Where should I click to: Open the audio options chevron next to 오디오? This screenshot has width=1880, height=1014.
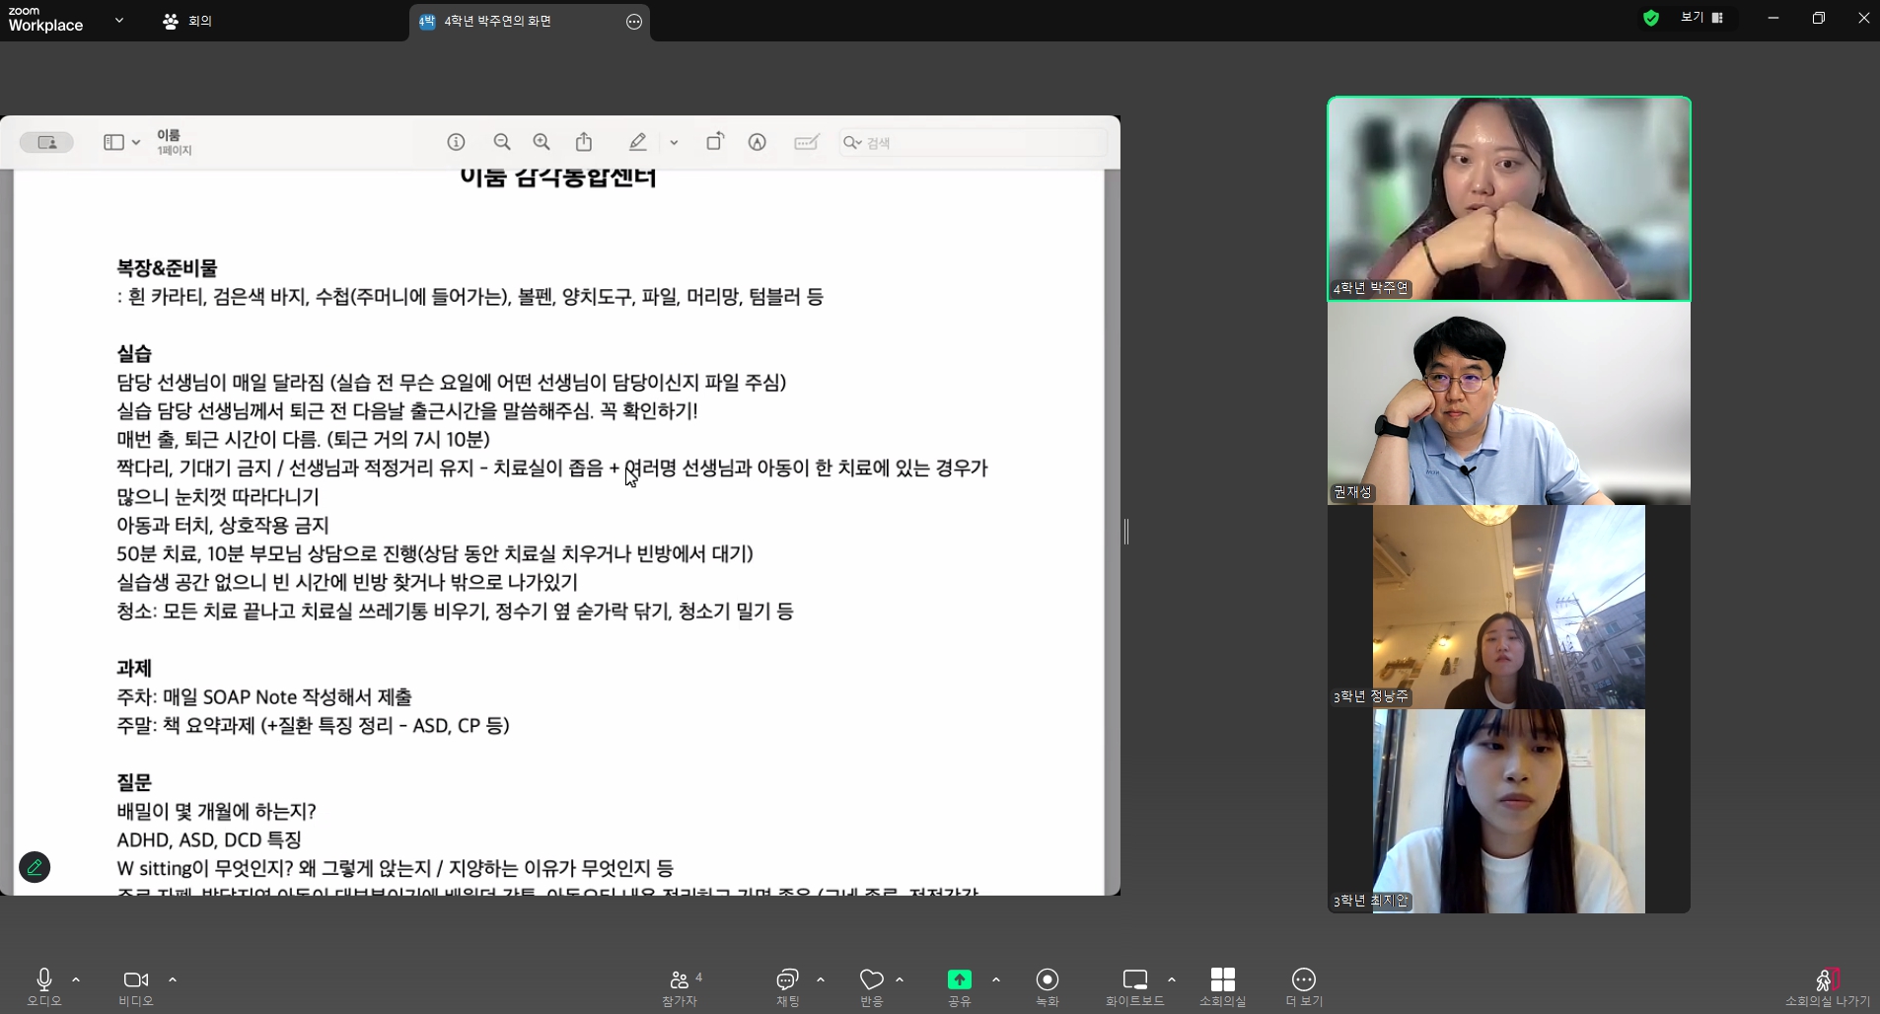click(x=78, y=979)
